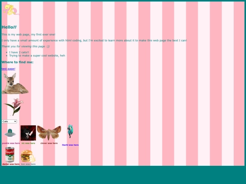The height and width of the screenshot is (184, 246).
Task: Click the 'experience with html coding' sentence
Action: (94, 40)
